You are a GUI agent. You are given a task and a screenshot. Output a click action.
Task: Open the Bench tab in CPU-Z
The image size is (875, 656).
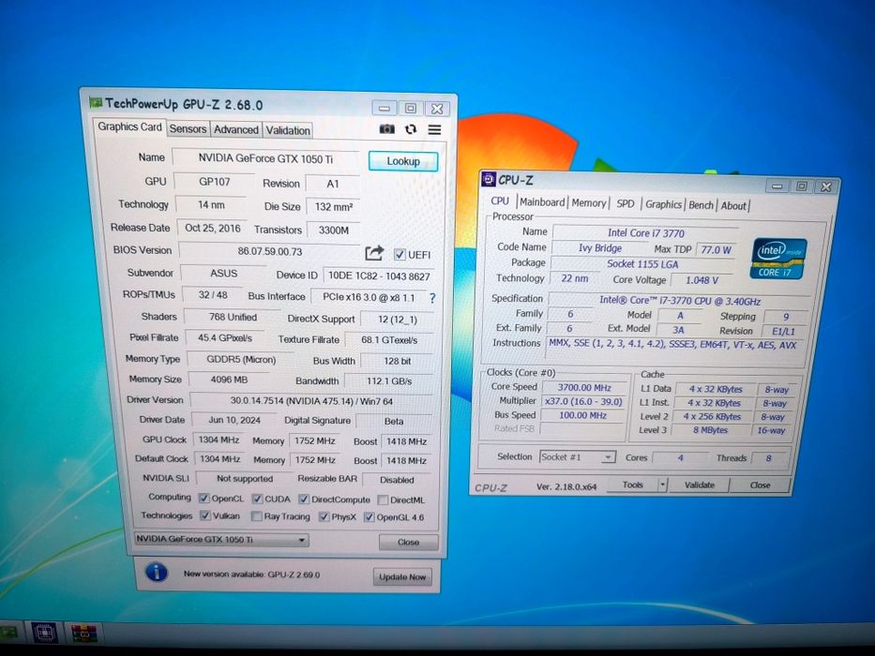click(x=701, y=205)
